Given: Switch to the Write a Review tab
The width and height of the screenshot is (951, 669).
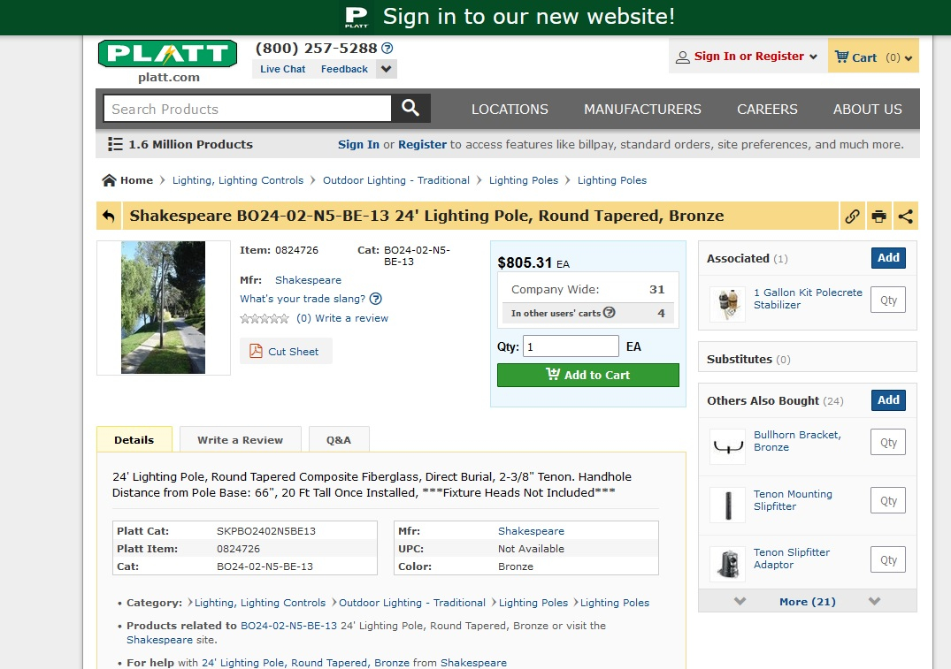Looking at the screenshot, I should (x=240, y=439).
